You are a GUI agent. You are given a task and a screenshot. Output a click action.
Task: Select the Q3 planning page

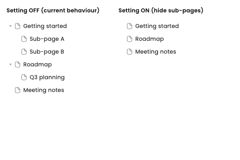[x=47, y=78]
